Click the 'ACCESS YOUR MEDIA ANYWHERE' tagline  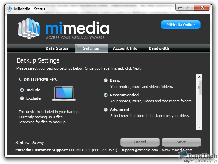click(75, 38)
